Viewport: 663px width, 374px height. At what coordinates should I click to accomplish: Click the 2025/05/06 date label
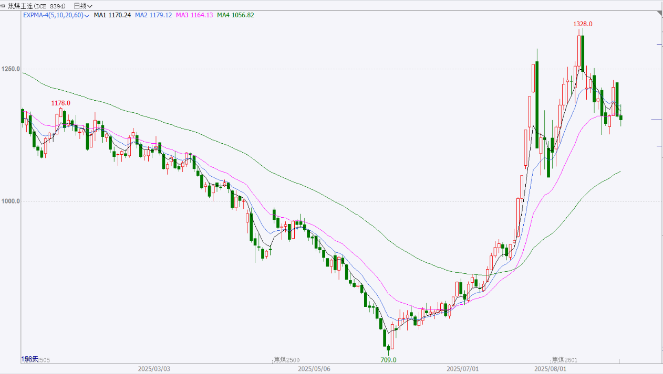(x=314, y=369)
